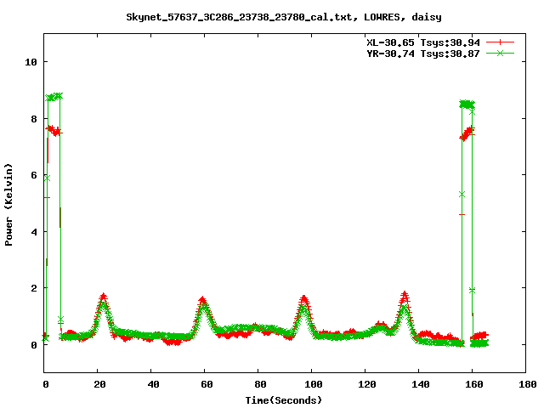Click the y-axis tick label 8

(x=34, y=119)
